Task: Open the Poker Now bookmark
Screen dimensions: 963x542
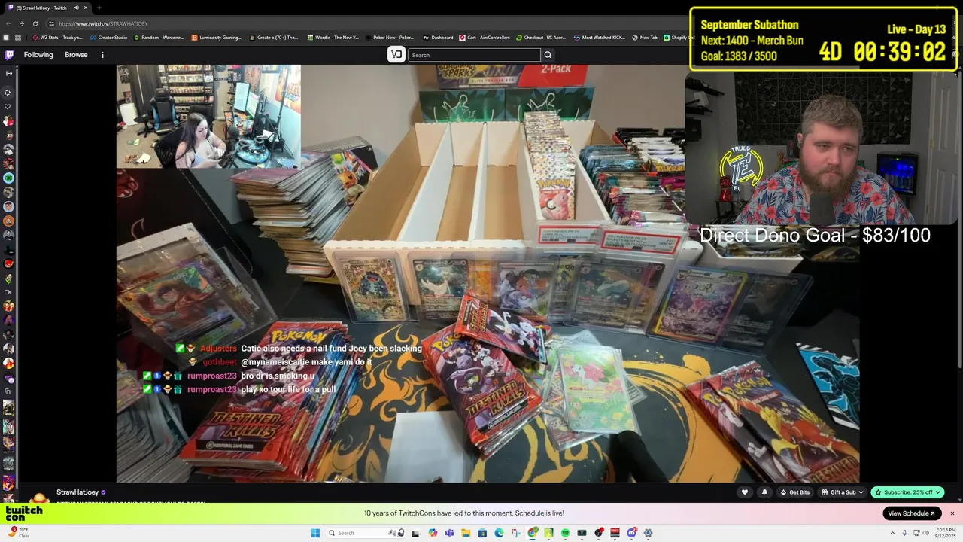Action: 390,38
